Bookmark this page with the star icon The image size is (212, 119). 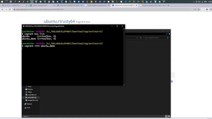(199, 10)
